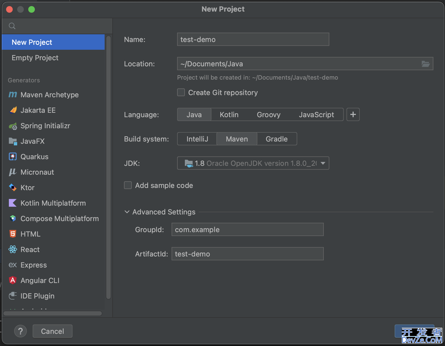Click the Spring Initializr icon
The width and height of the screenshot is (445, 346).
(13, 126)
